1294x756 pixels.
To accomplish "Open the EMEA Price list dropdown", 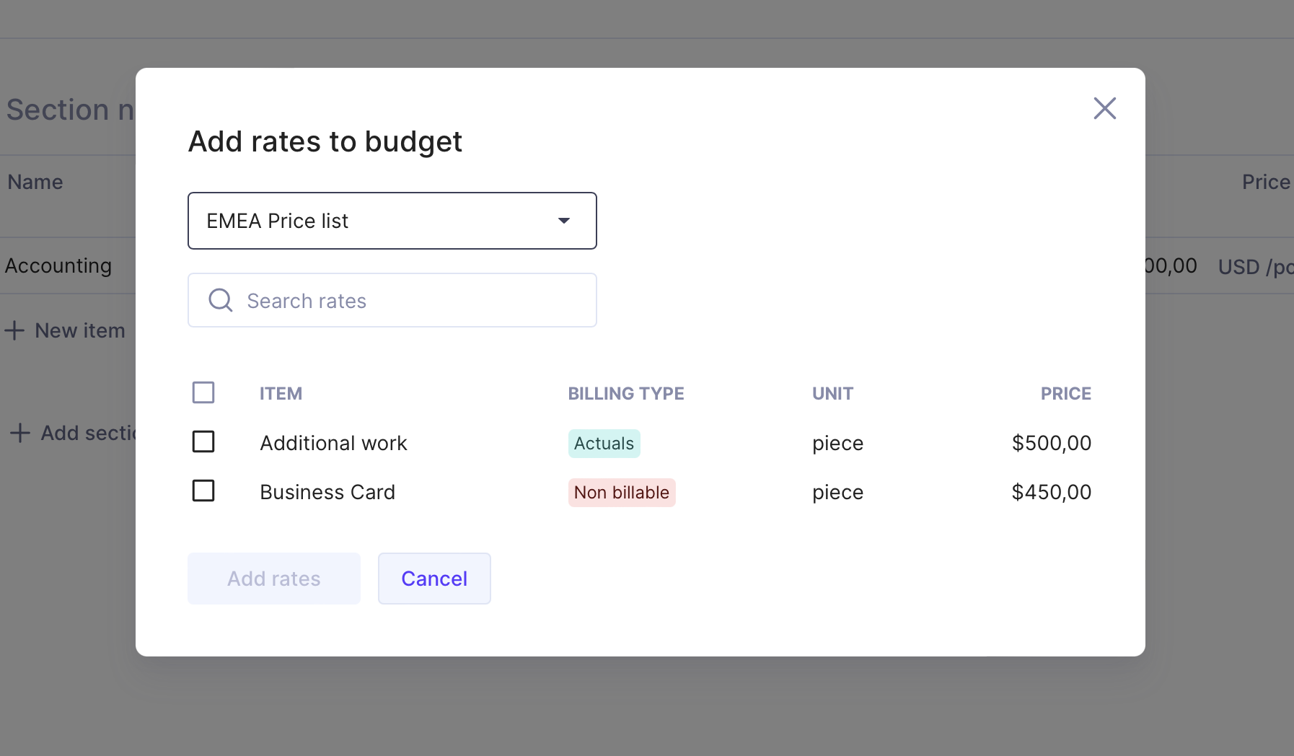I will tap(392, 221).
